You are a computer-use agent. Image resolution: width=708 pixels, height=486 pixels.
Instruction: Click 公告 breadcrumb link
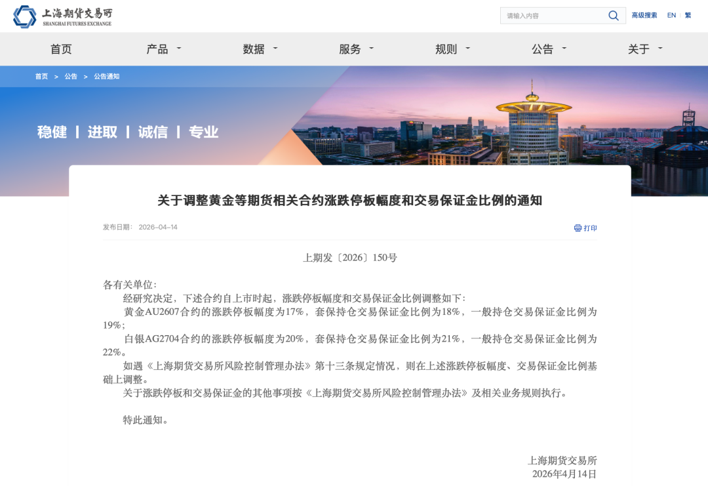71,76
